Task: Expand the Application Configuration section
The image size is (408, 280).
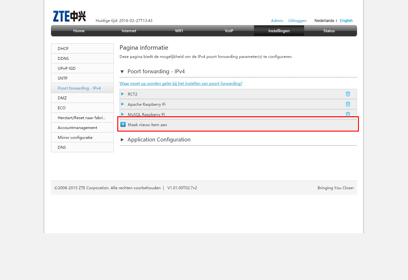Action: [122, 140]
